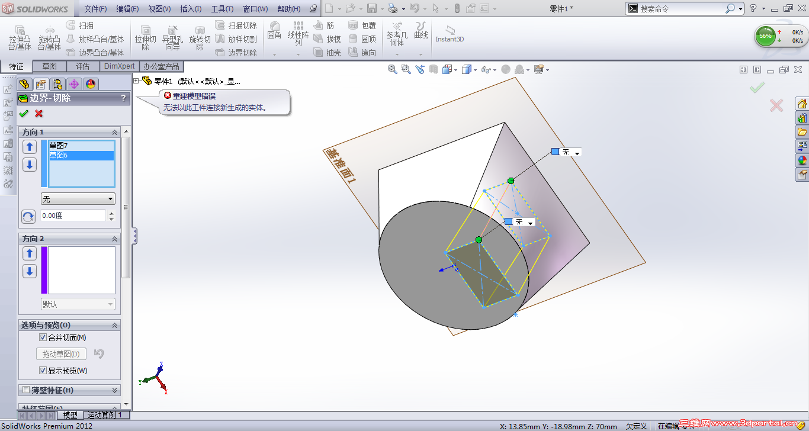Choose the 边界切除 boundary cut tool
809x431 pixels.
point(236,53)
